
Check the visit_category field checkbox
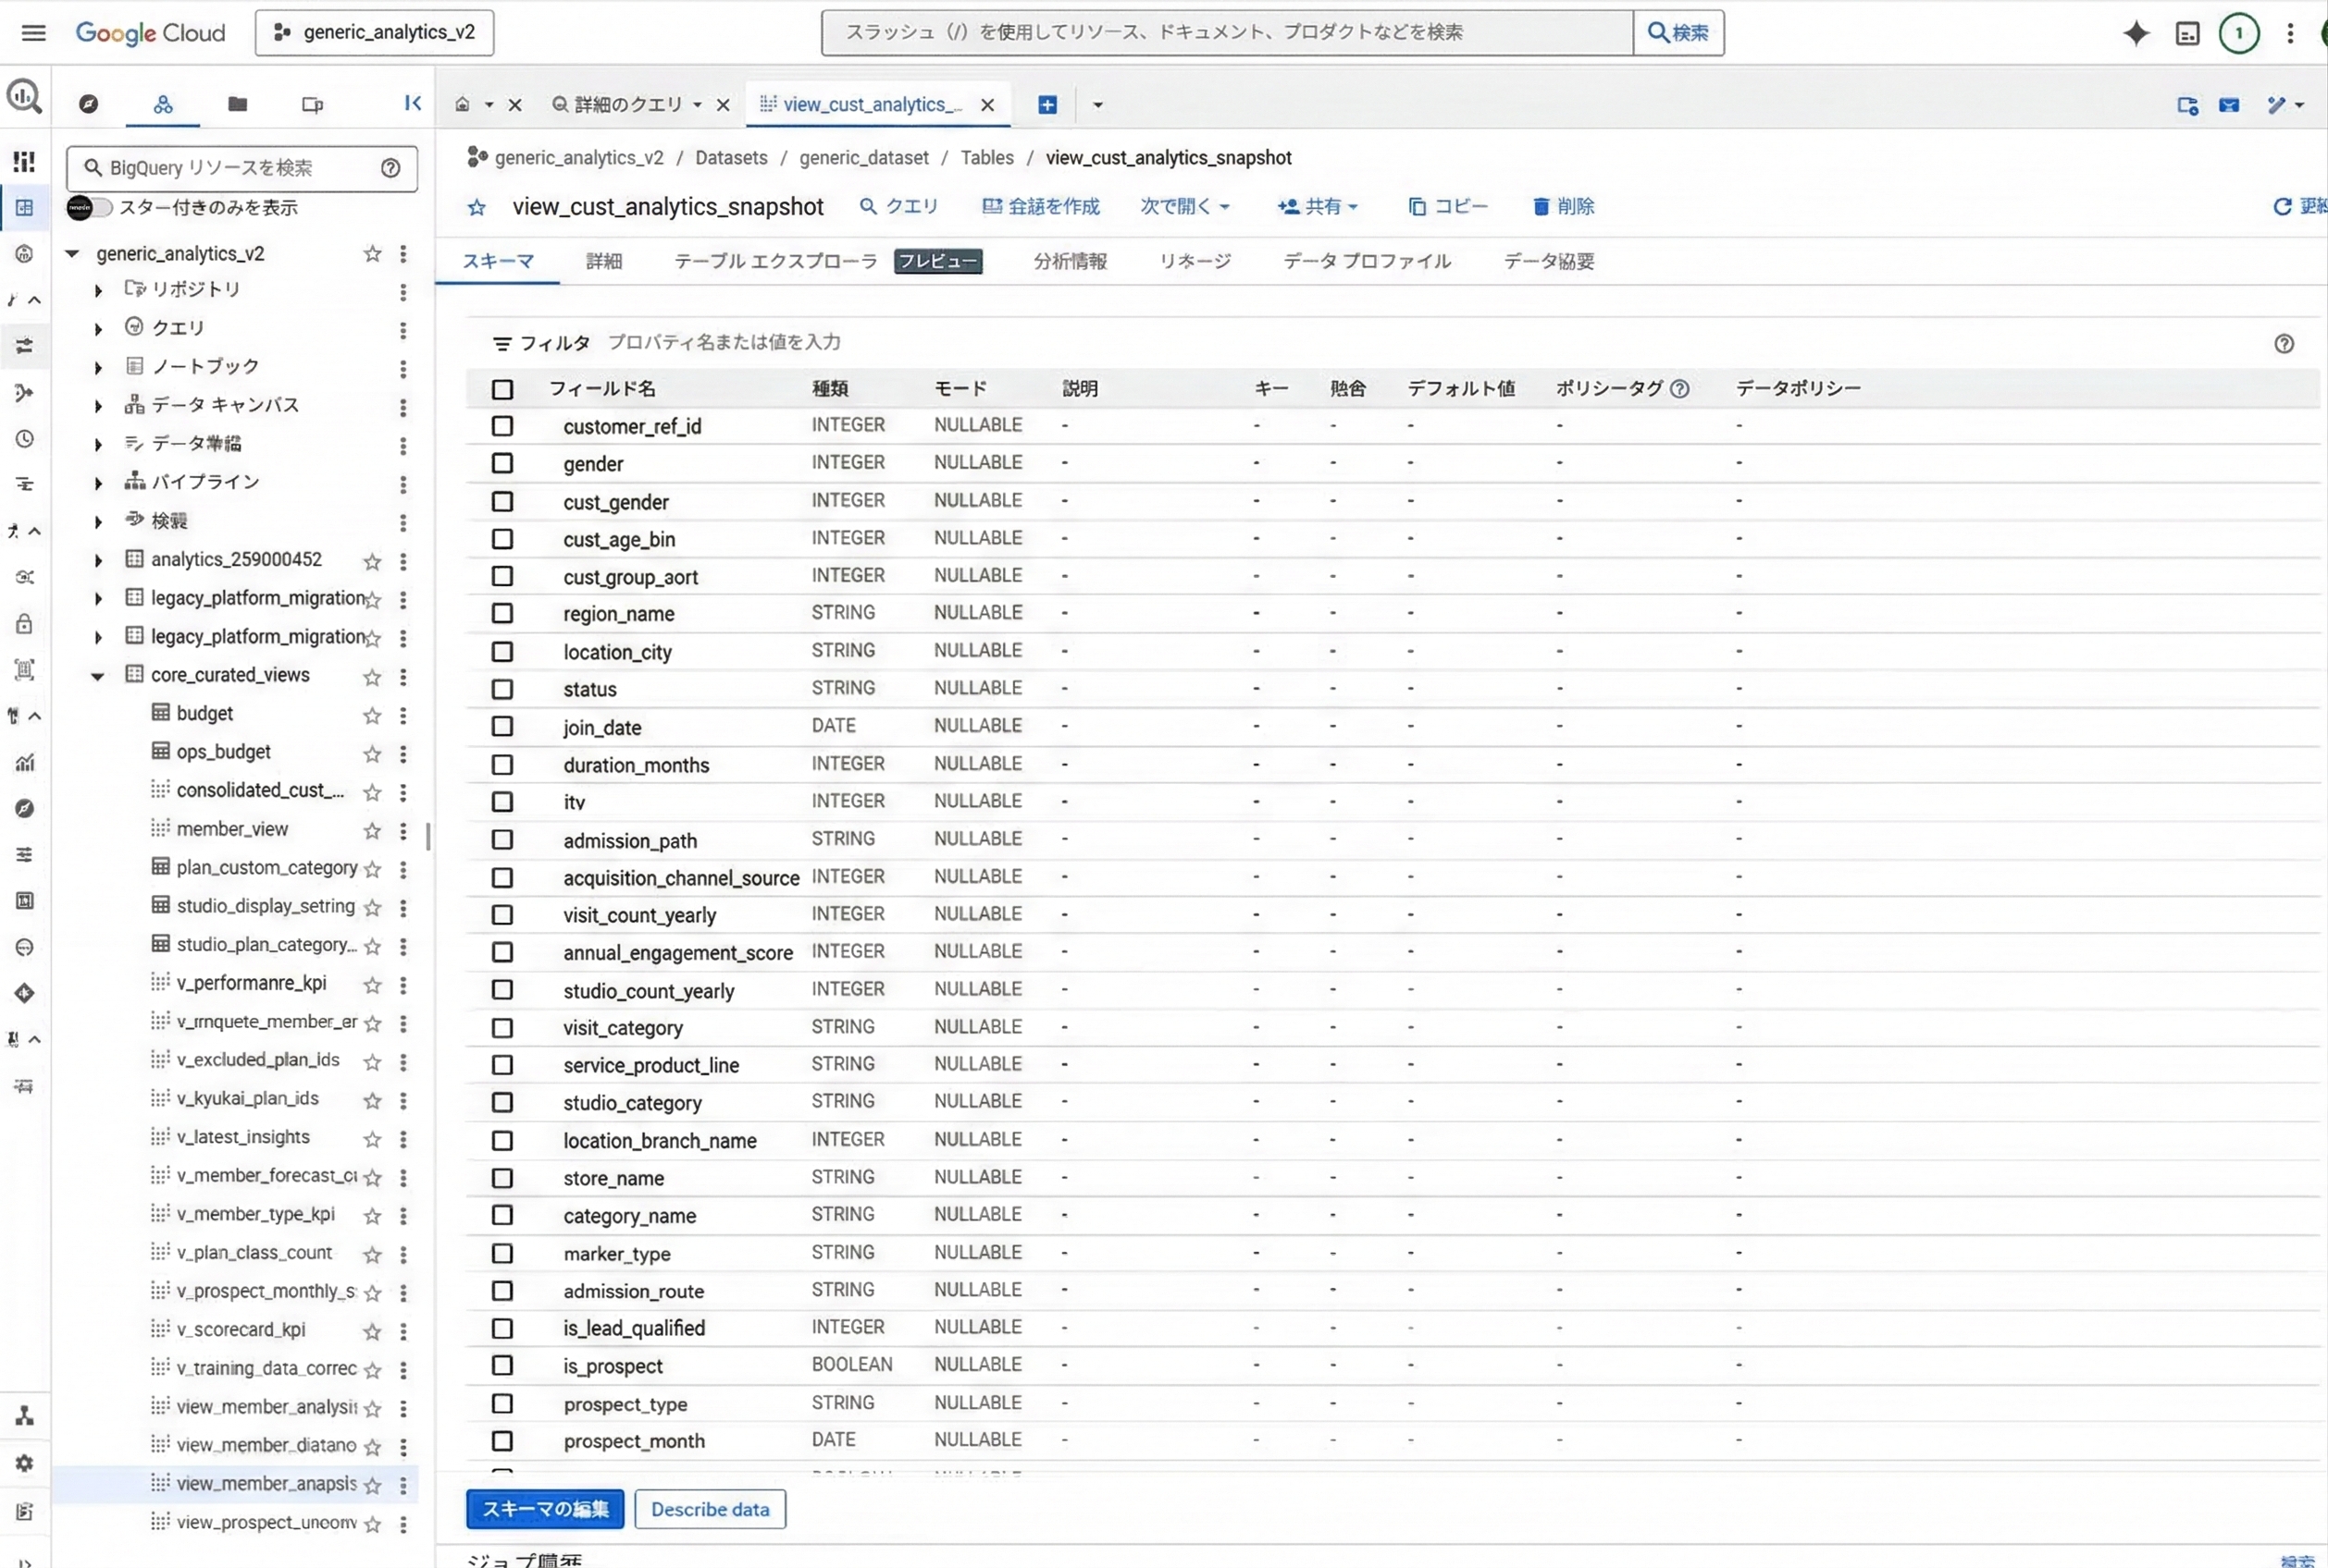pos(502,1028)
